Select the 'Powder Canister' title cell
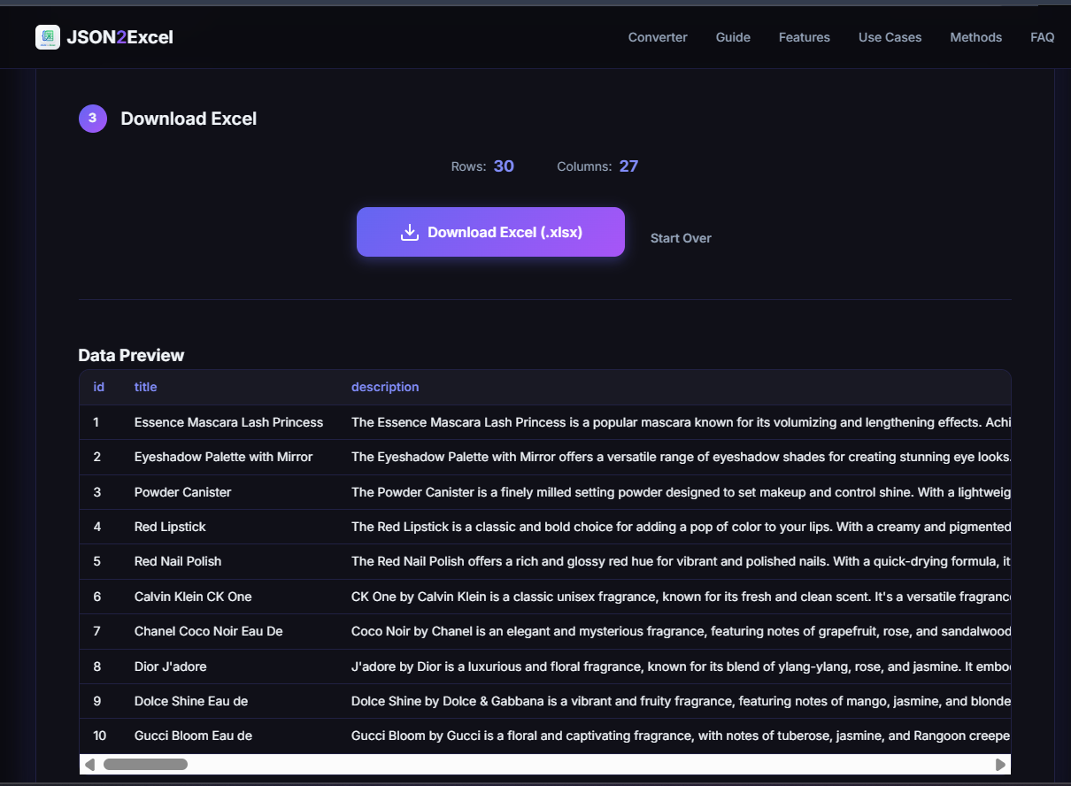 click(x=182, y=492)
